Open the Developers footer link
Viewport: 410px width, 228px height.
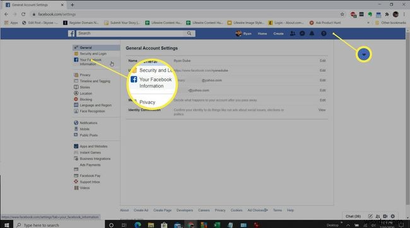[185, 210]
